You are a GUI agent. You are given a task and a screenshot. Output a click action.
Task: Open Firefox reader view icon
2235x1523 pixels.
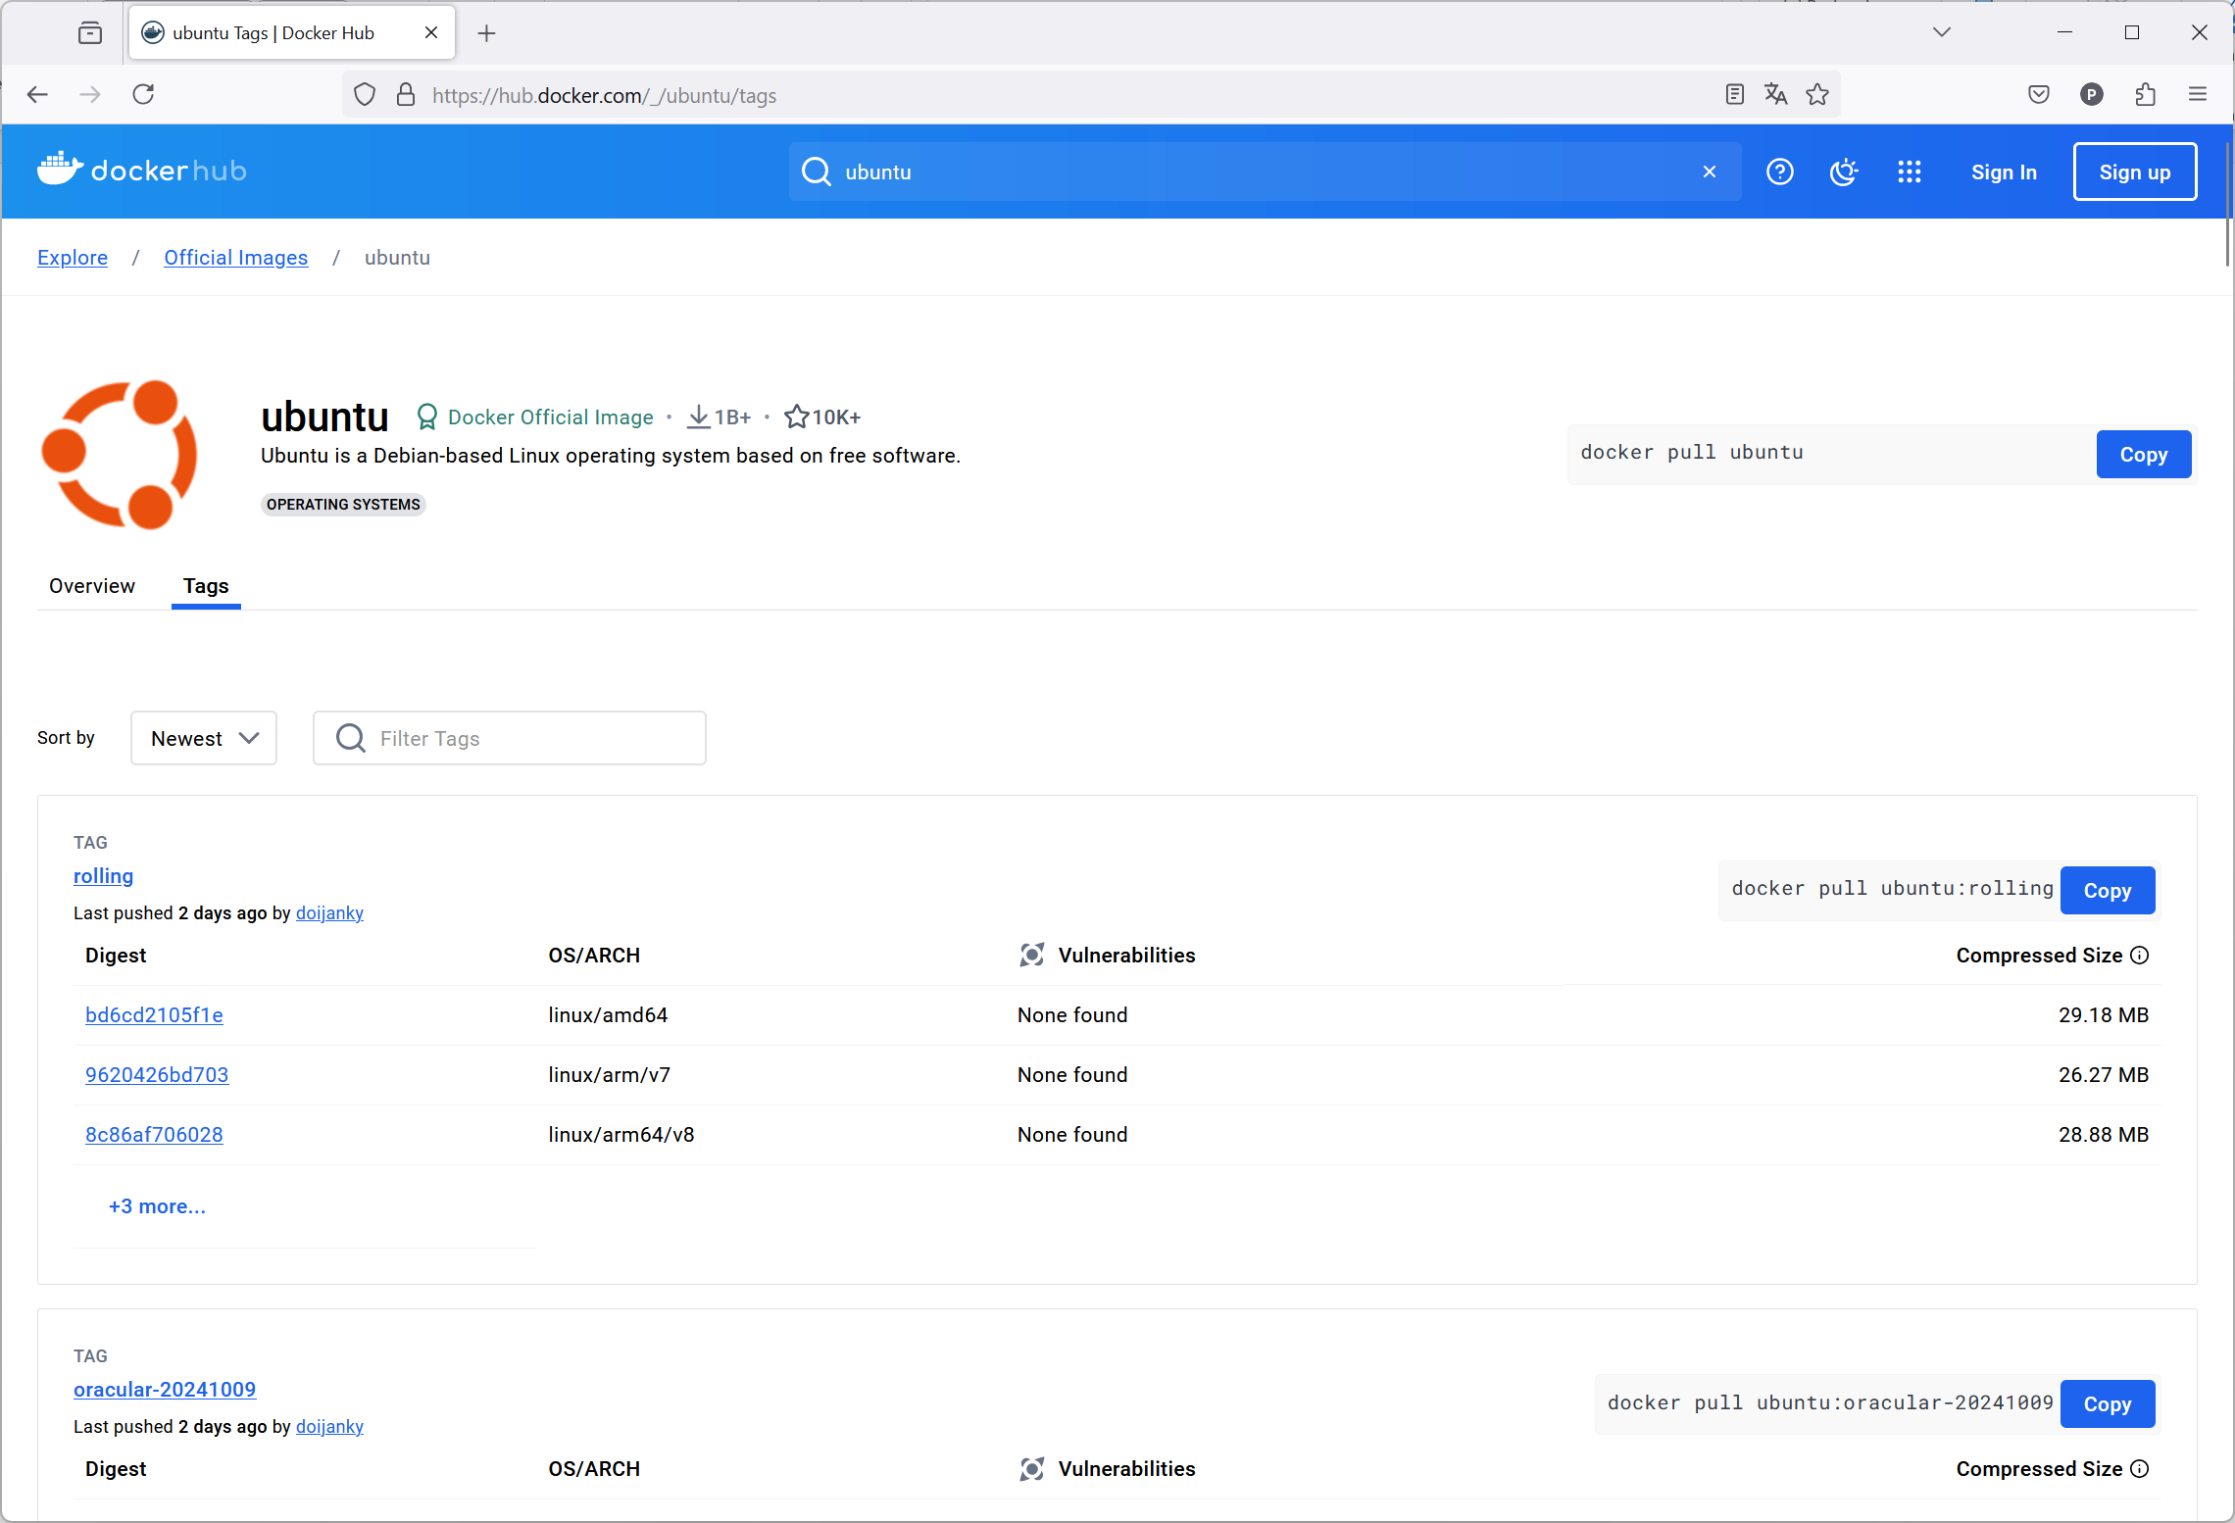[x=1734, y=94]
